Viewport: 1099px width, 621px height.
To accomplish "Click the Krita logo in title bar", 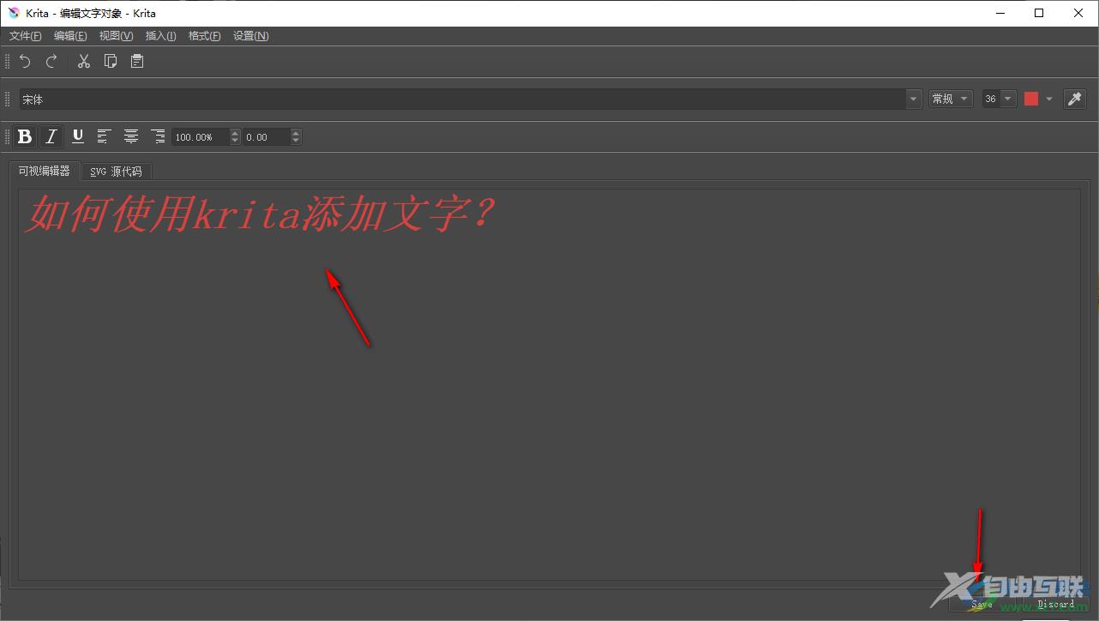I will click(14, 13).
